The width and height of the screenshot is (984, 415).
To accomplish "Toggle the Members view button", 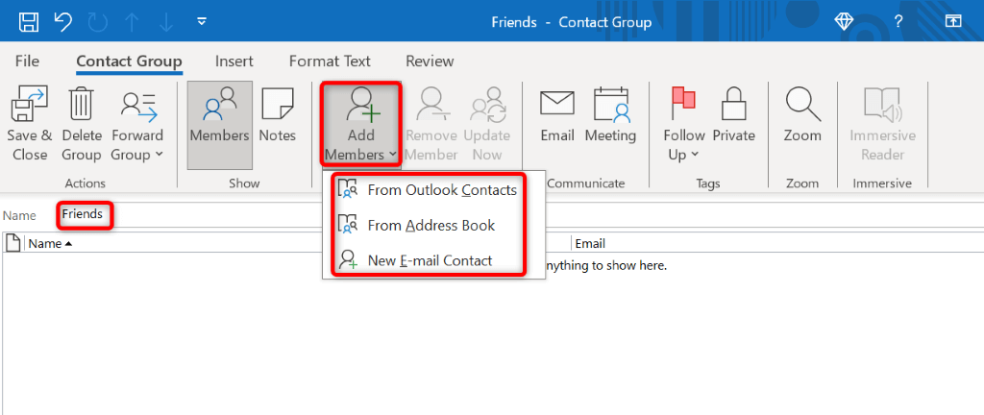I will click(220, 126).
